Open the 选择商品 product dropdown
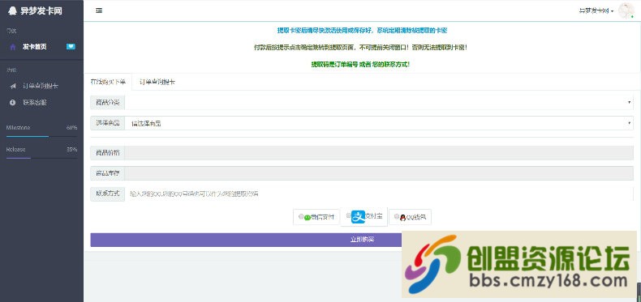The height and width of the screenshot is (302, 641). [x=379, y=123]
